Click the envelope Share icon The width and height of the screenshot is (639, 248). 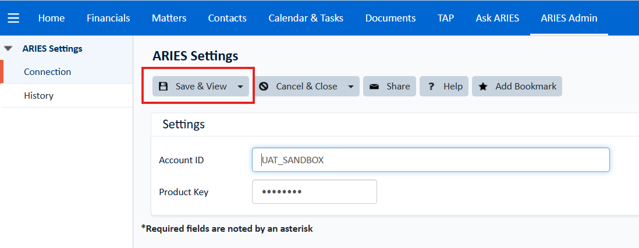(x=374, y=87)
